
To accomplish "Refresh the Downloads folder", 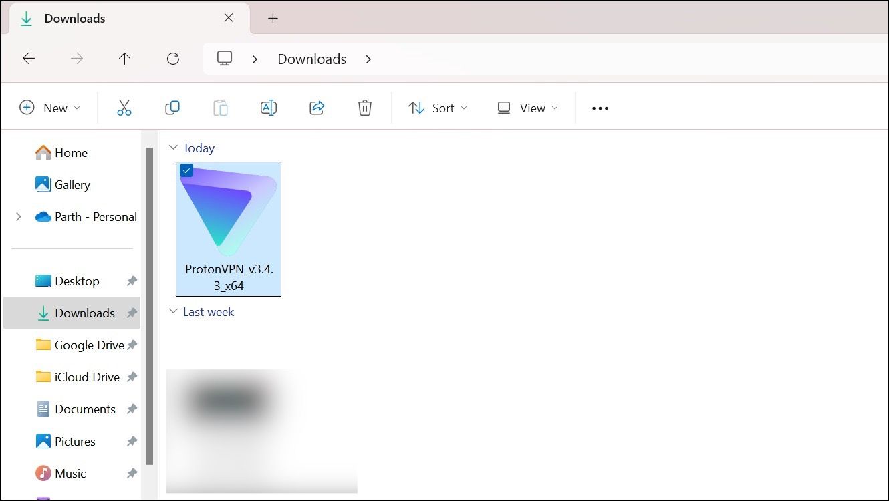I will coord(172,59).
